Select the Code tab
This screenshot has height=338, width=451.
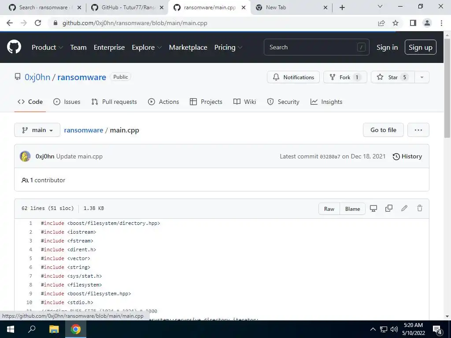click(30, 102)
